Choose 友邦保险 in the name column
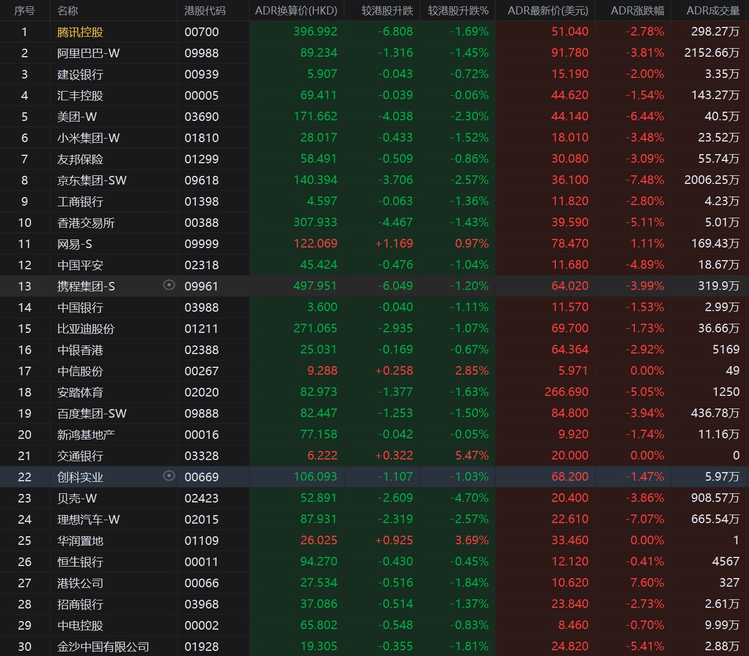Screen dimensions: 749x656 pyautogui.click(x=80, y=159)
